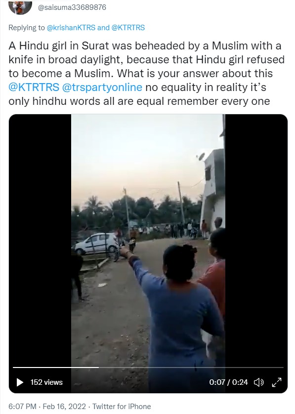Click the tweet text about Surat
Image resolution: width=295 pixels, height=414 pixels.
(146, 73)
